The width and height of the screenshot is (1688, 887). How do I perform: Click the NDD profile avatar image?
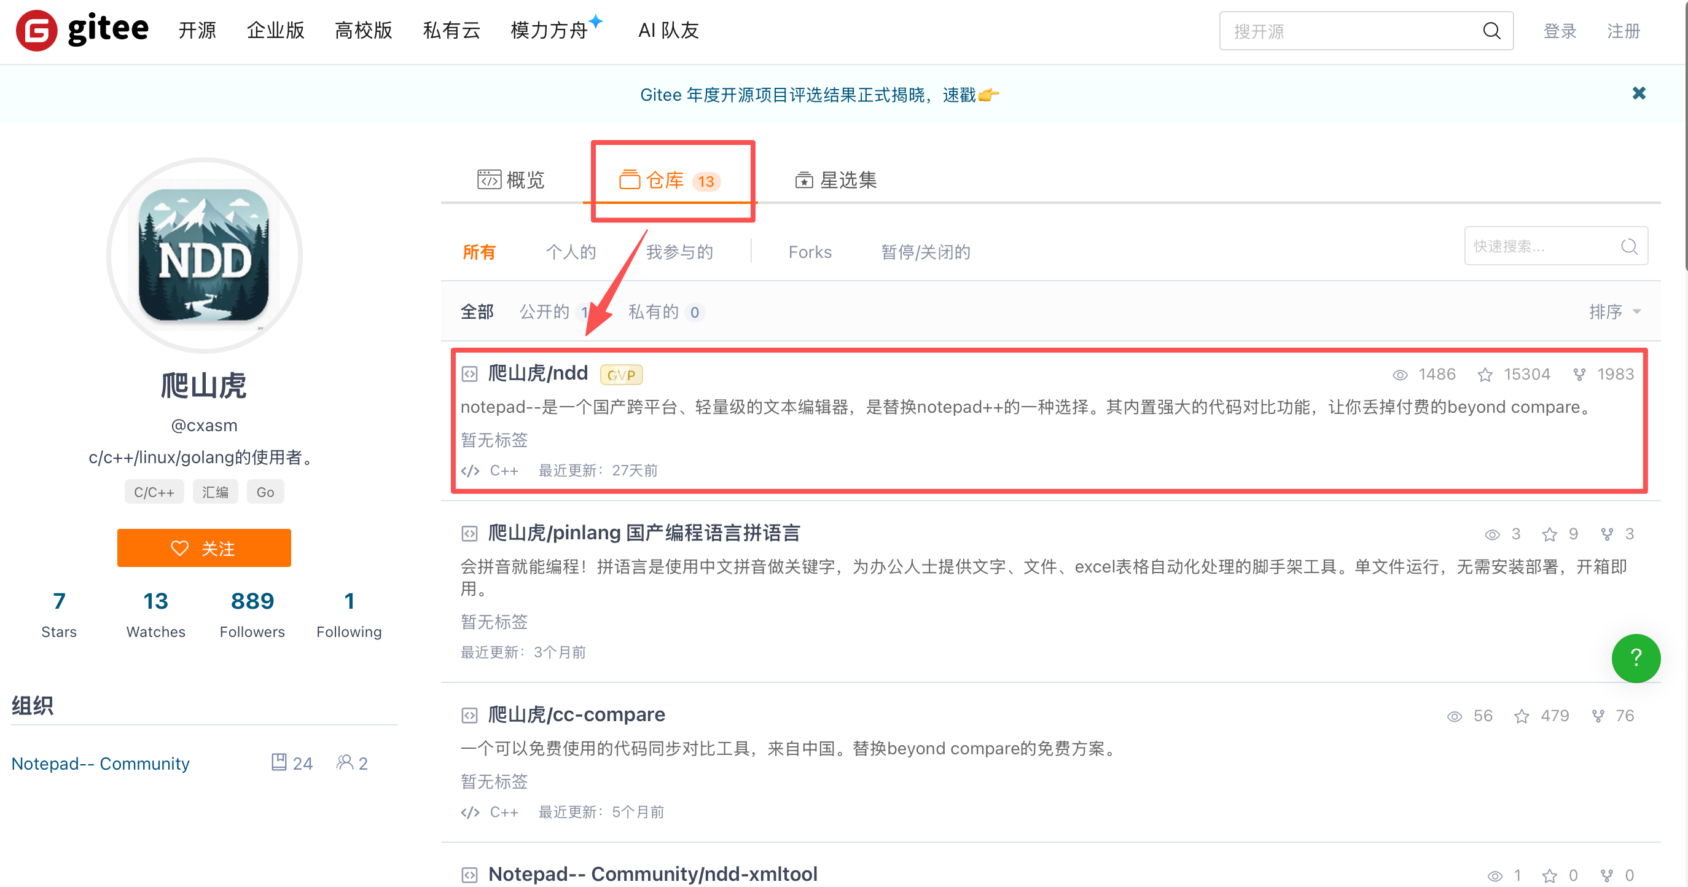point(204,256)
